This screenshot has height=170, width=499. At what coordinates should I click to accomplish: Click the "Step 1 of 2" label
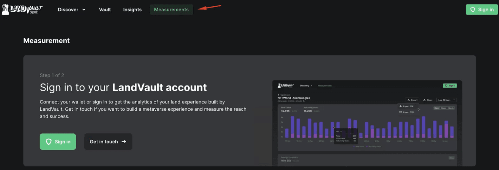(52, 75)
